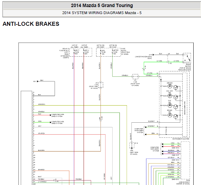The image size is (201, 185).
Task: Click the "INSTRUMENT CLUSTER" label
Action: tap(181, 139)
